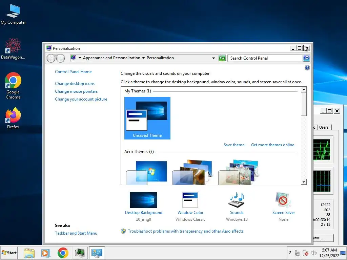Click the network tray icon
This screenshot has height=260, width=347.
coord(298,253)
